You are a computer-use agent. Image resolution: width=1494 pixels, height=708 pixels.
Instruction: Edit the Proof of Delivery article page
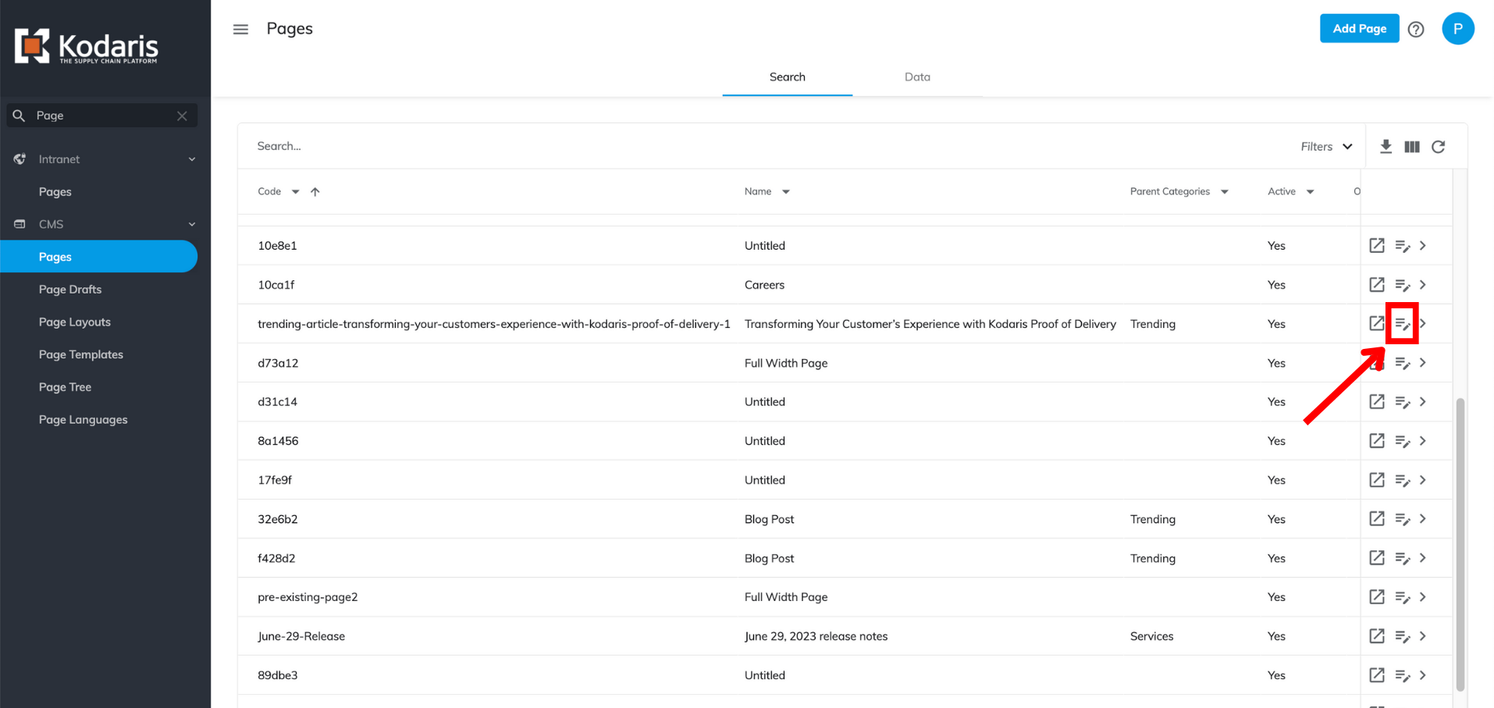point(1403,324)
